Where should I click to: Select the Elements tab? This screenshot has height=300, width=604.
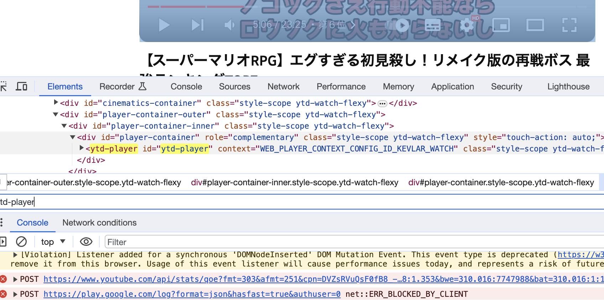pos(65,87)
